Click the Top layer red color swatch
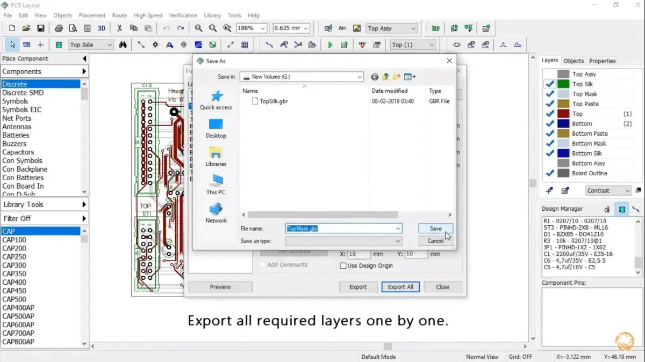The width and height of the screenshot is (645, 362). [x=563, y=114]
